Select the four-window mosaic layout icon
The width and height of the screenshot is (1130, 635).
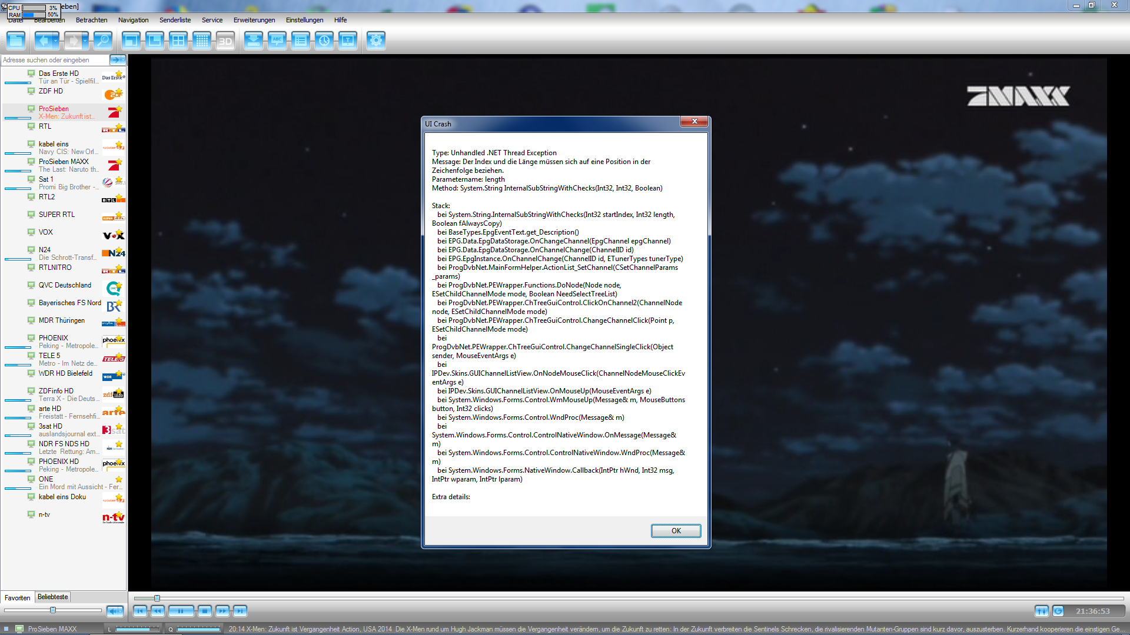click(178, 41)
